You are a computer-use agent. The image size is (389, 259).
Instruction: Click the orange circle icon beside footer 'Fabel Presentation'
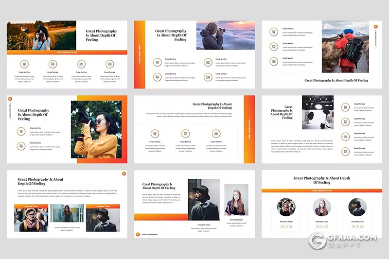pyautogui.click(x=138, y=234)
